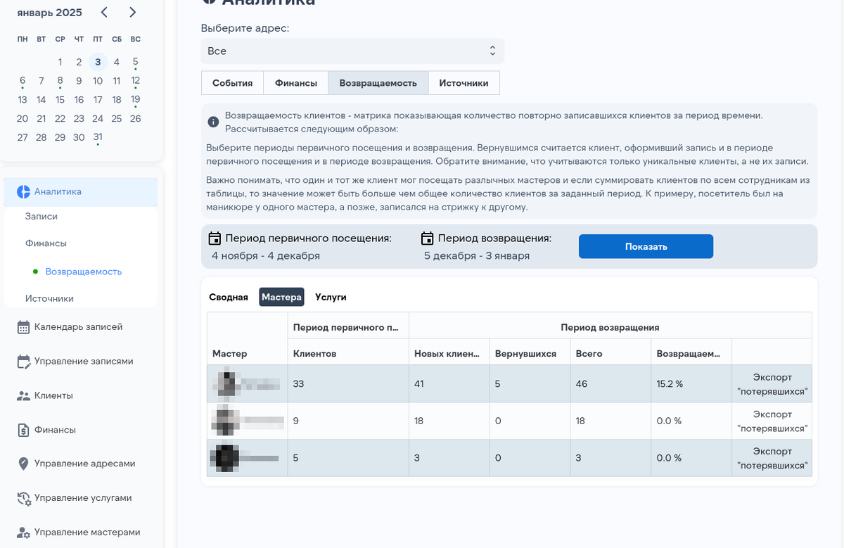Screen dimensions: 844x548
Task: Open the Финансы analytics tab
Action: [295, 82]
